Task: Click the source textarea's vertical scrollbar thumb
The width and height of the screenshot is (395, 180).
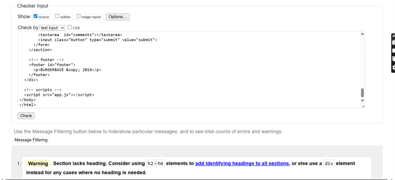Action: [362, 93]
